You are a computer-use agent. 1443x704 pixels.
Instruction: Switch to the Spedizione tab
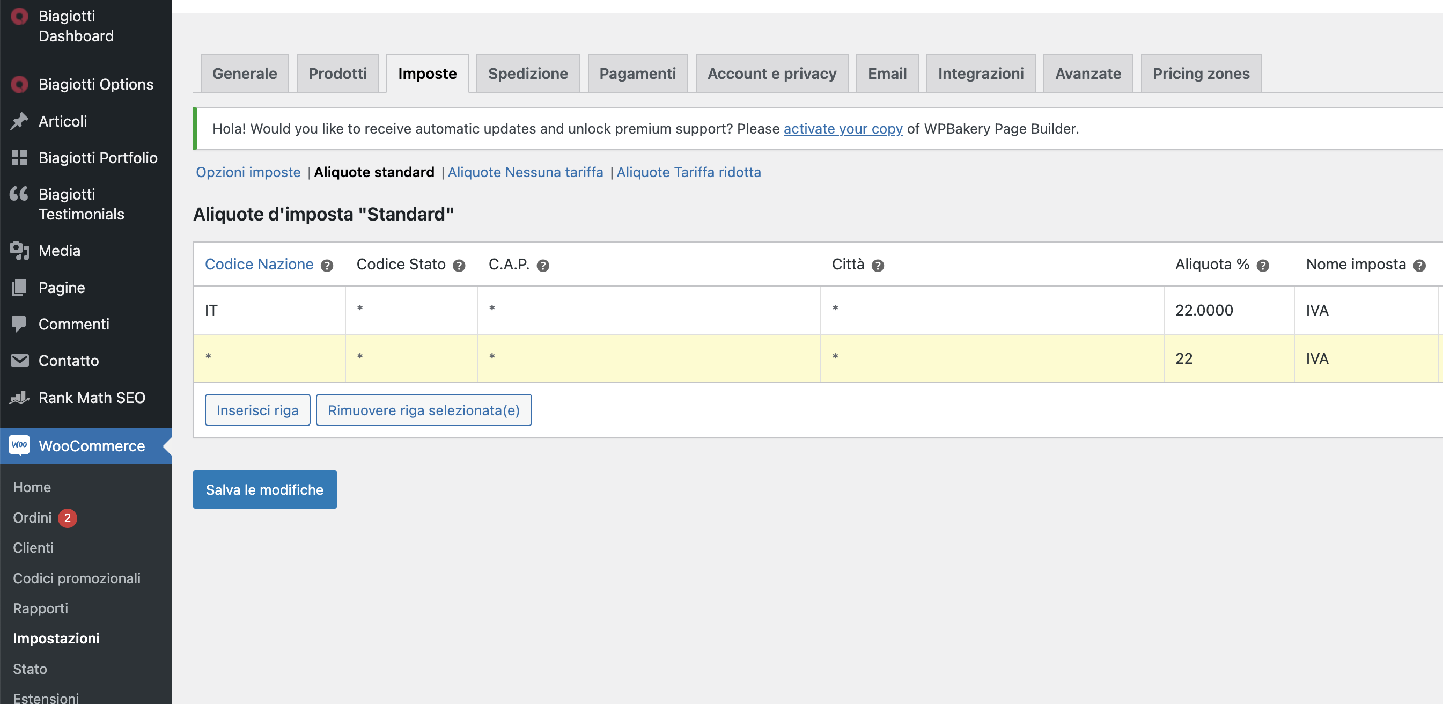coord(528,74)
